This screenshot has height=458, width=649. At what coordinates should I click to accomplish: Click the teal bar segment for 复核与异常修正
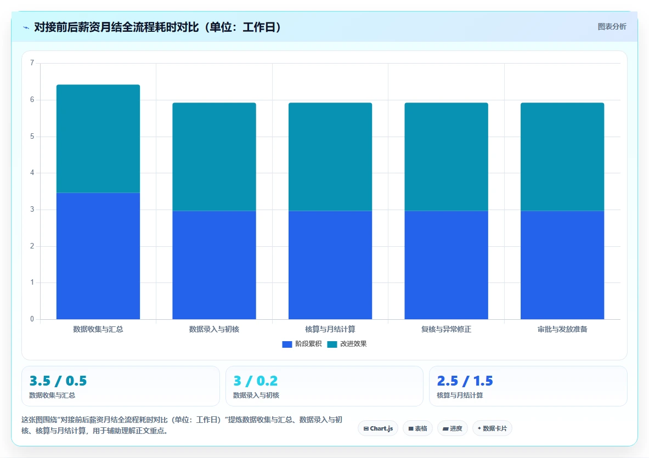(446, 157)
